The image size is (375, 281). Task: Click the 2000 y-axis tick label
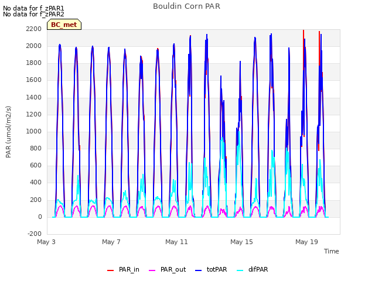34,46
